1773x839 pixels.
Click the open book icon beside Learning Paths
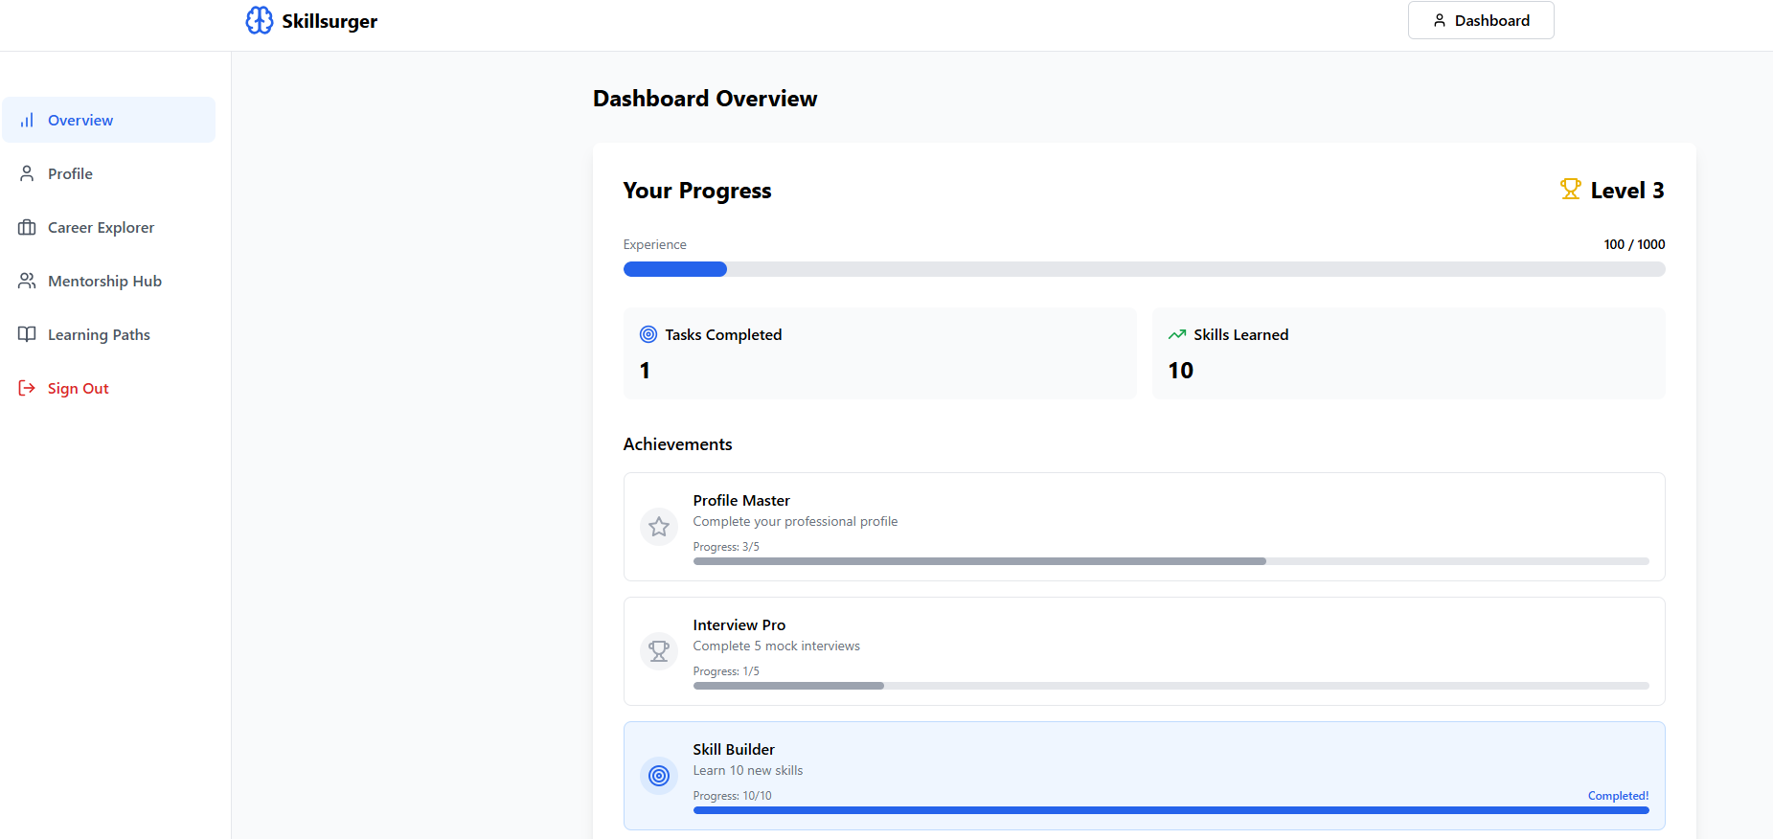click(27, 334)
